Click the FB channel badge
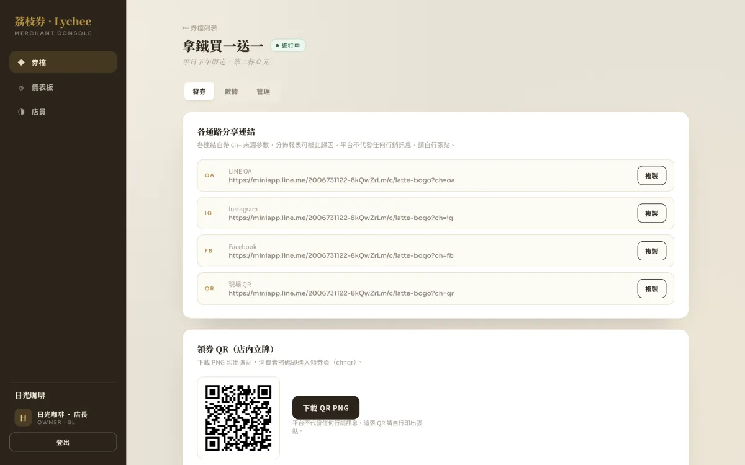The image size is (745, 465). pyautogui.click(x=209, y=251)
